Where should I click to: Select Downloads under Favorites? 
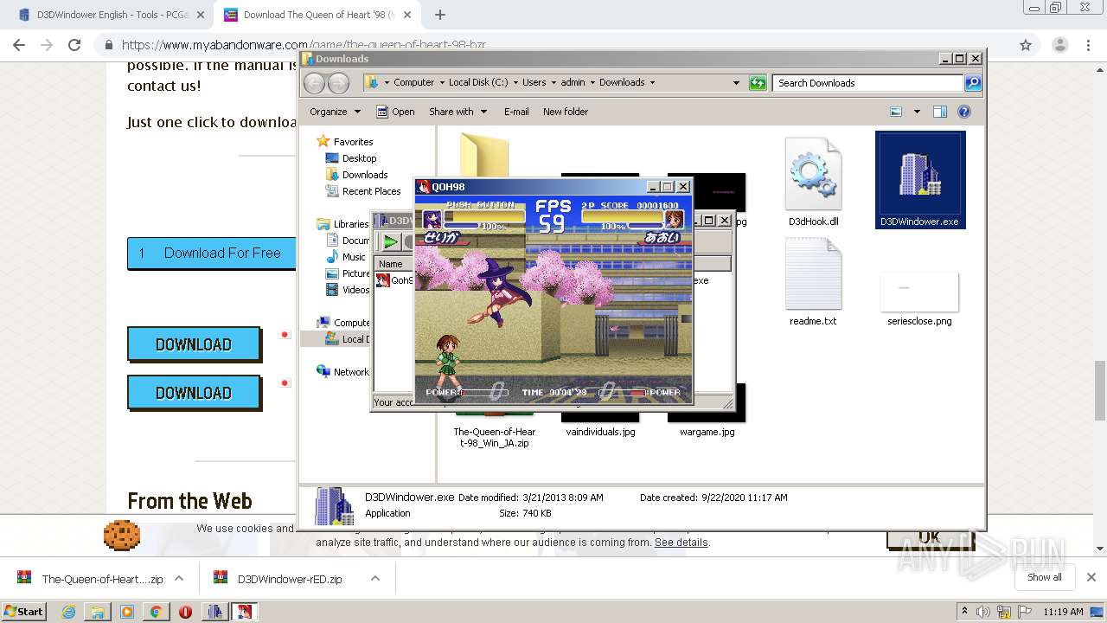coord(365,175)
